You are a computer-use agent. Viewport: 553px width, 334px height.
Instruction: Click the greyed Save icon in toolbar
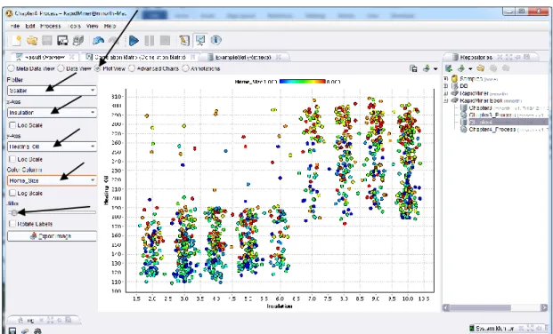47,41
